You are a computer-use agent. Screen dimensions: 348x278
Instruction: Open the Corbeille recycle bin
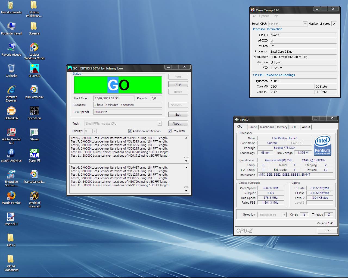click(11, 69)
